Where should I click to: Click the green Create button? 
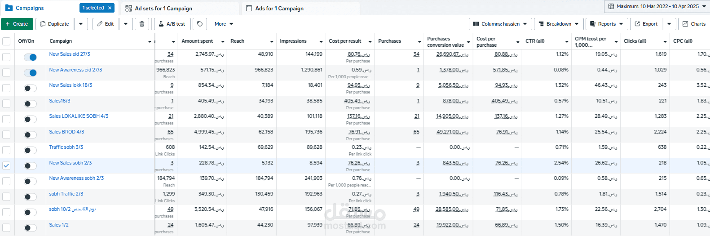pyautogui.click(x=17, y=24)
